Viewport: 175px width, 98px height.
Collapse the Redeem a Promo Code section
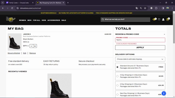click(164, 34)
